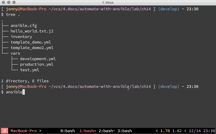Click the MacBook-Pro hostname in status bar
Screen dimensions: 216x134
coord(24,131)
